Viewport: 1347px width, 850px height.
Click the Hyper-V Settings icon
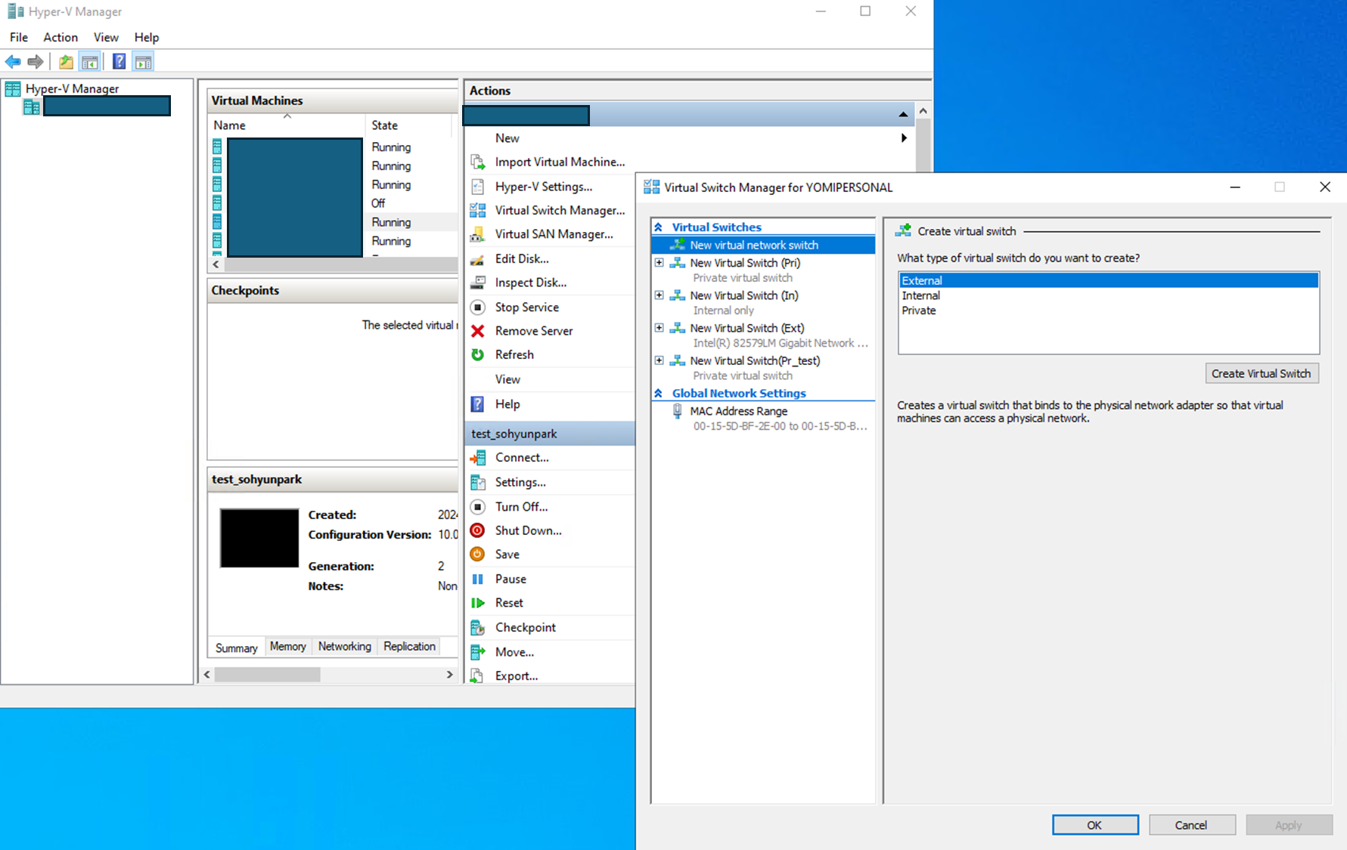pyautogui.click(x=478, y=187)
